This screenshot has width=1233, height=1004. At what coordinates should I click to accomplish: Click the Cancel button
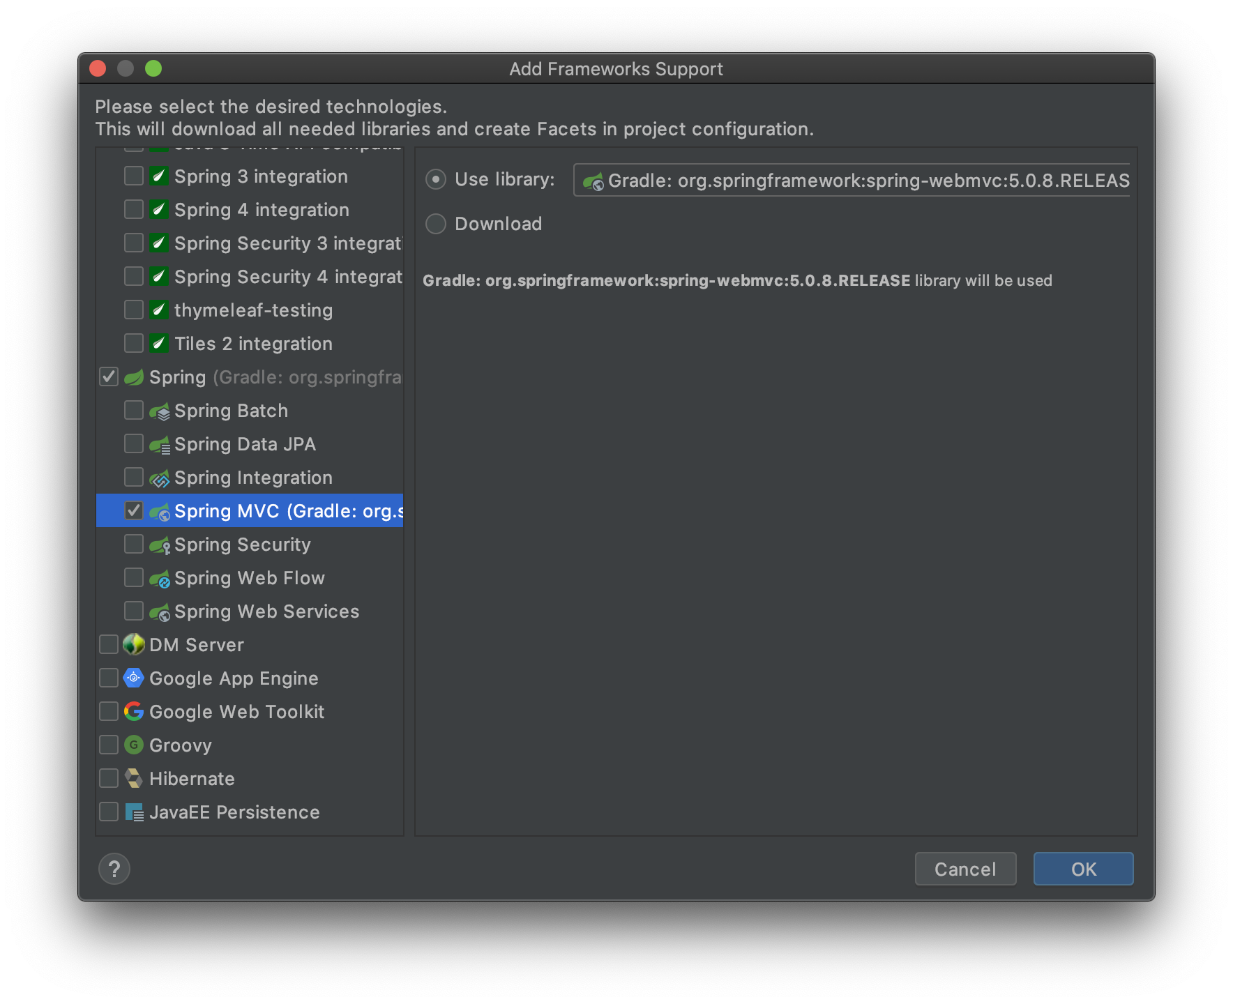(x=965, y=869)
